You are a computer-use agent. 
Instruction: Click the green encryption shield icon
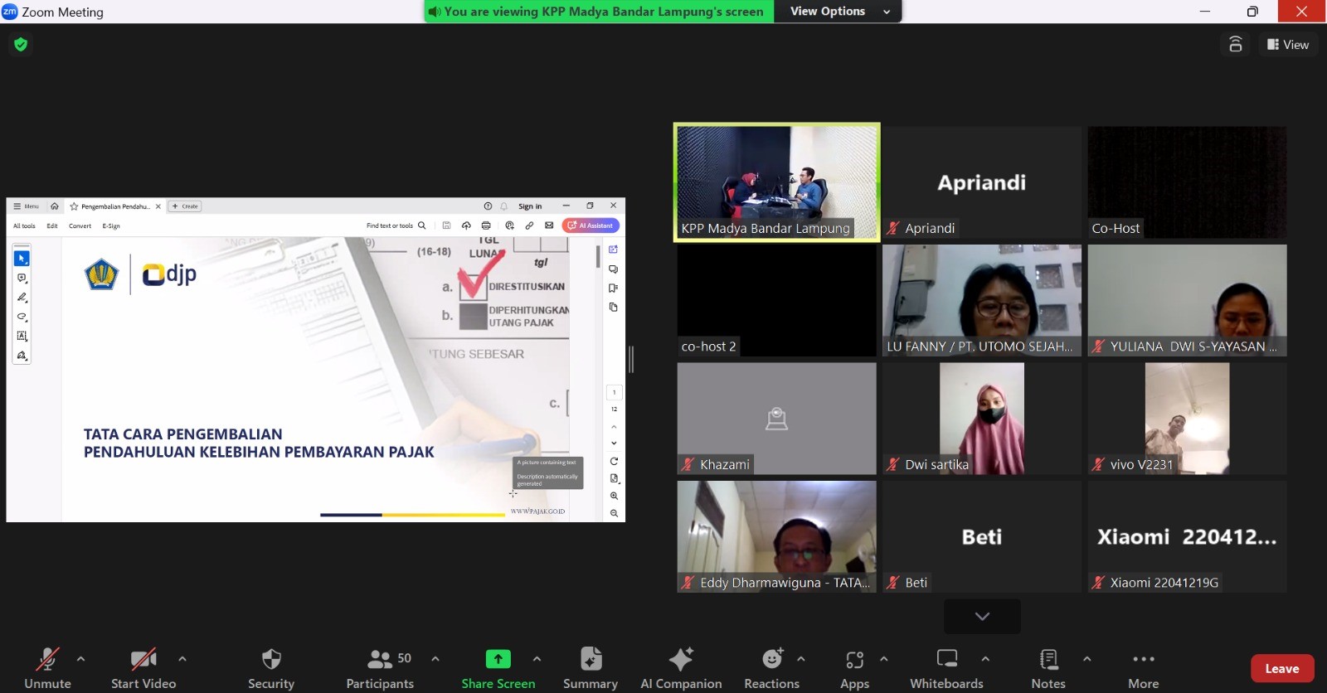(x=21, y=45)
